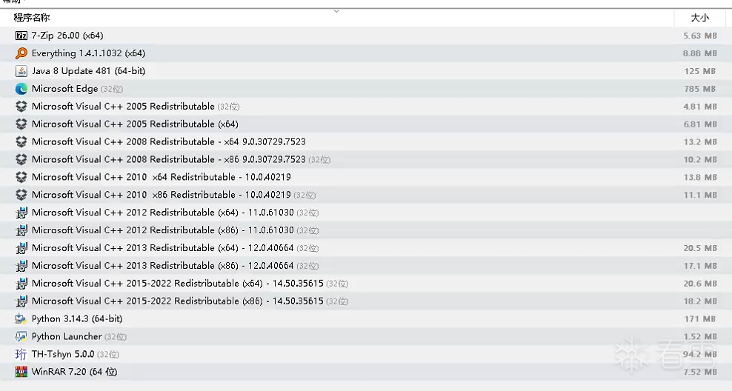Image resolution: width=732 pixels, height=391 pixels.
Task: Select Java 8 Update 481 (64-bit)
Action: [89, 71]
